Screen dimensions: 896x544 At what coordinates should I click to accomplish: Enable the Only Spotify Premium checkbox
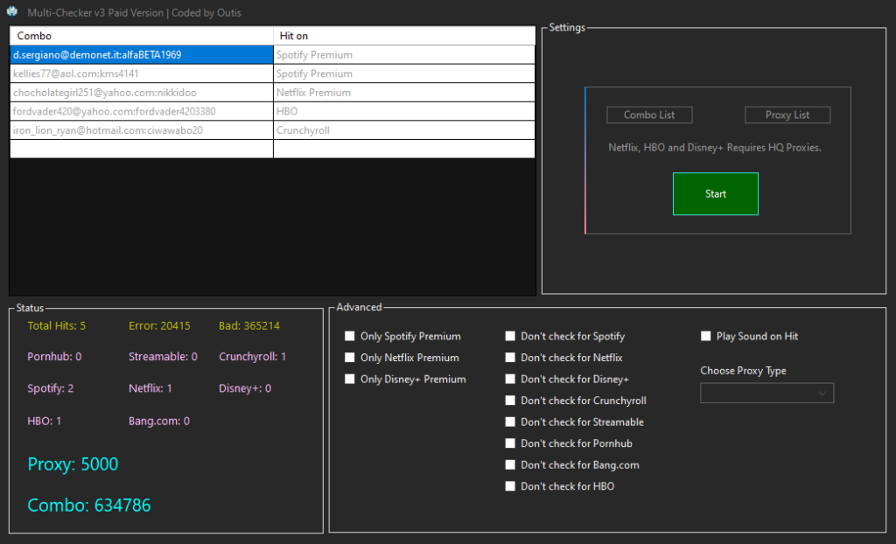pos(350,336)
